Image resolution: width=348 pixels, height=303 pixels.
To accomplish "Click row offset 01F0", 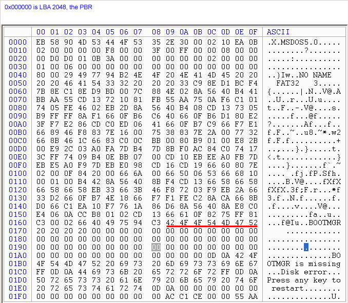I will tap(17, 296).
